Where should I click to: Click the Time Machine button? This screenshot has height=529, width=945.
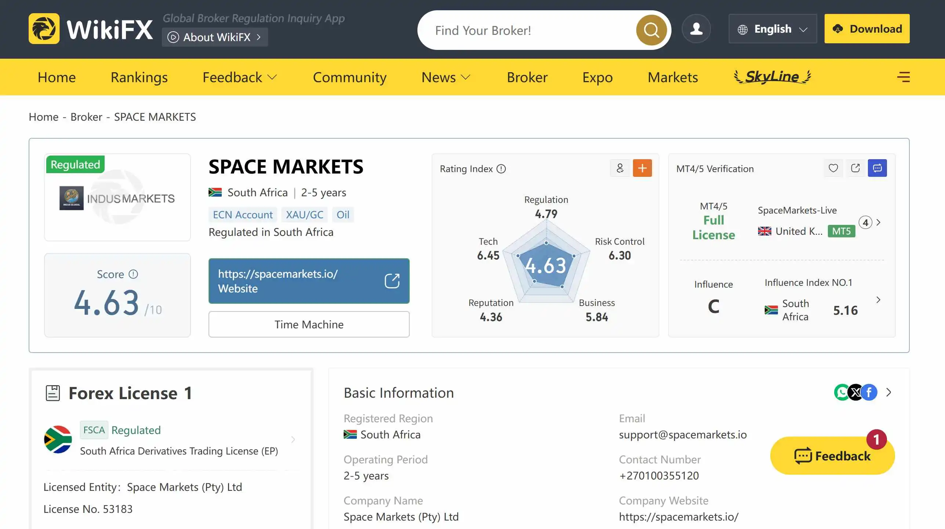[309, 324]
